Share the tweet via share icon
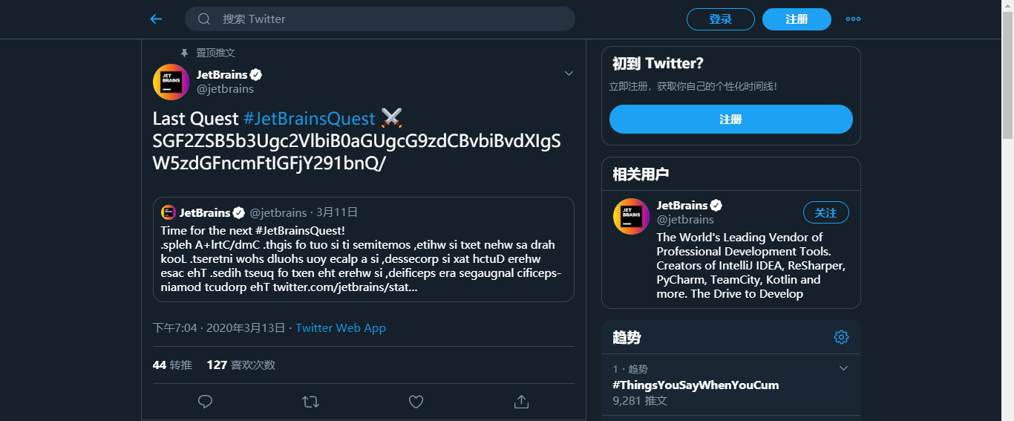Image resolution: width=1014 pixels, height=421 pixels. 521,402
